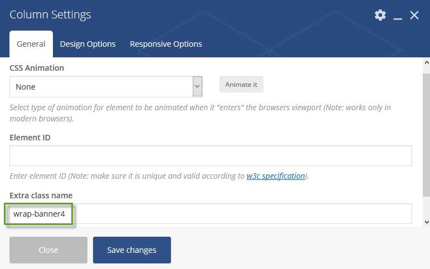Click the scrollbar up arrow
Image resolution: width=430 pixels, height=269 pixels.
pos(427,62)
